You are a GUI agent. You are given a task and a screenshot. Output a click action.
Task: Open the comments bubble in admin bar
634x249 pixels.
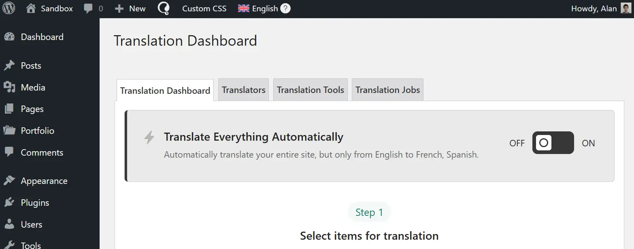pos(88,8)
